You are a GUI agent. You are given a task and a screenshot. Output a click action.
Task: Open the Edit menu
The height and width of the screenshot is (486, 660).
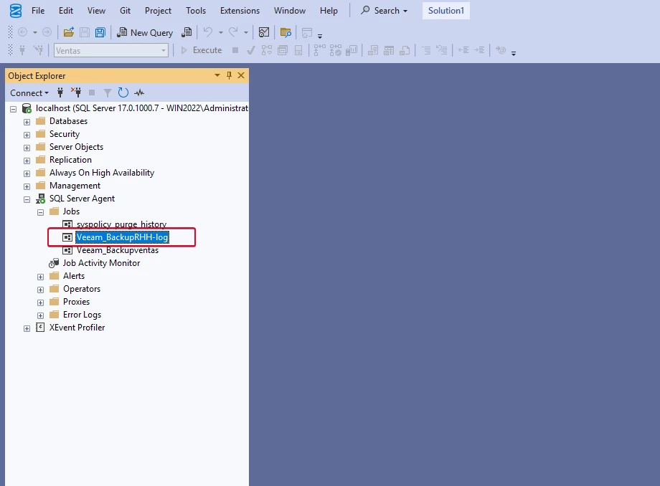pyautogui.click(x=66, y=11)
